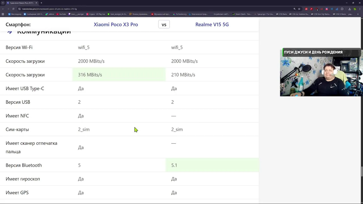Image resolution: width=363 pixels, height=204 pixels.
Task: Click the Версия USB row label
Action: [x=18, y=102]
